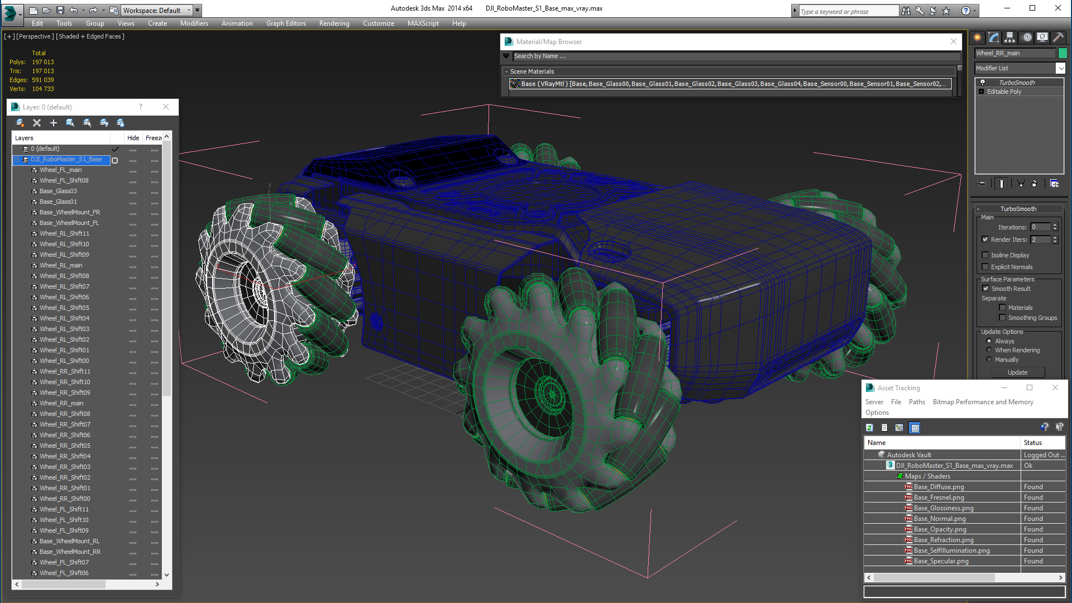Increase TurboSmooth Iterations spinner

(1055, 225)
